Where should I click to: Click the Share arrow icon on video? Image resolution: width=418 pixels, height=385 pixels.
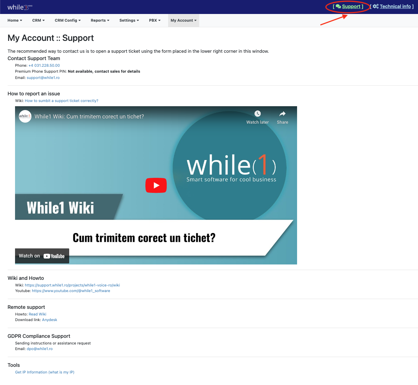tap(282, 114)
